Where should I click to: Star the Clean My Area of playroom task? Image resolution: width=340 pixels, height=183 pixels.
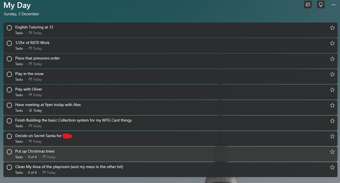(x=332, y=167)
